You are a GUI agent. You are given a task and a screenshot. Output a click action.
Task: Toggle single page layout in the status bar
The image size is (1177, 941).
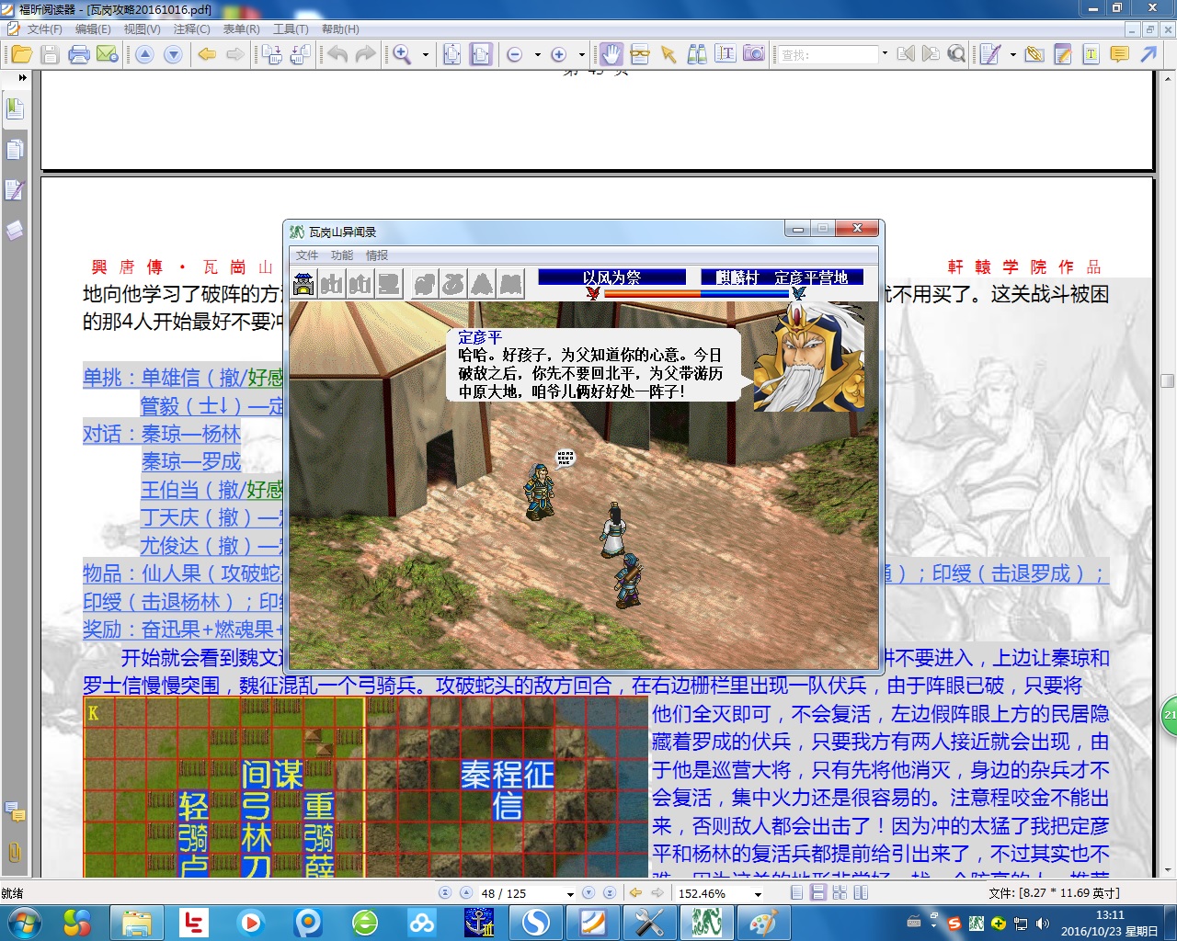tap(796, 892)
